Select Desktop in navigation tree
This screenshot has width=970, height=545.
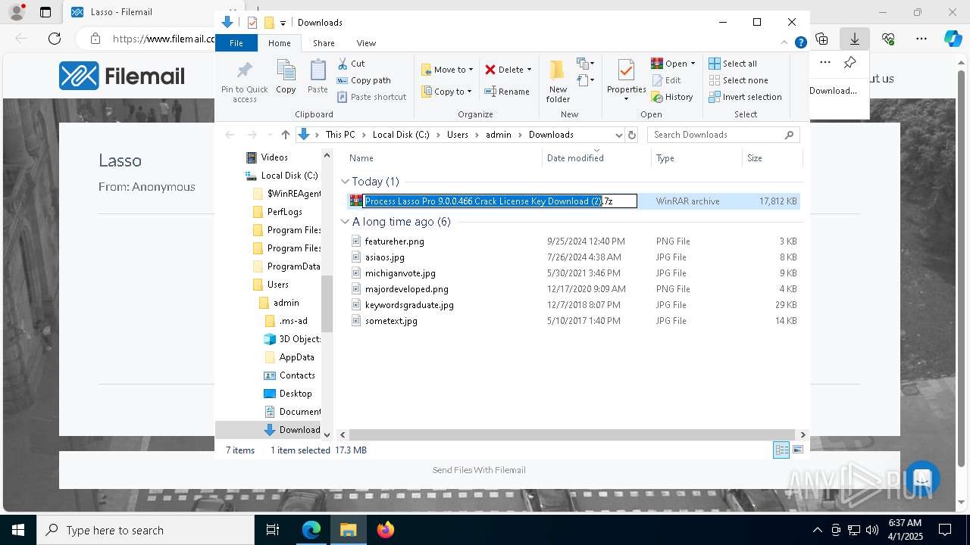pyautogui.click(x=295, y=394)
